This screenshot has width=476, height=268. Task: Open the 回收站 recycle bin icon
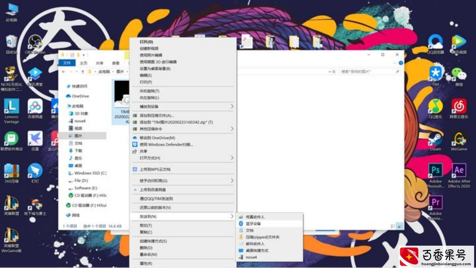(12, 45)
